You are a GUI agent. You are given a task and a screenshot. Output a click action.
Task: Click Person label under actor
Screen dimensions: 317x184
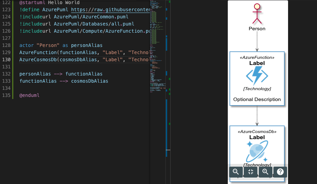click(257, 29)
